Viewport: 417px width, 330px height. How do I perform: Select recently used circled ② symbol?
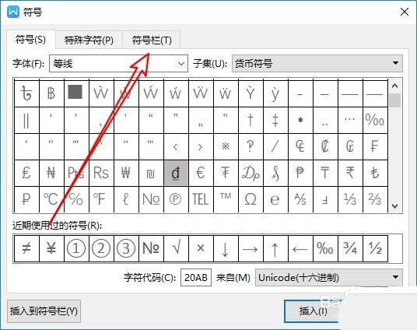101,248
